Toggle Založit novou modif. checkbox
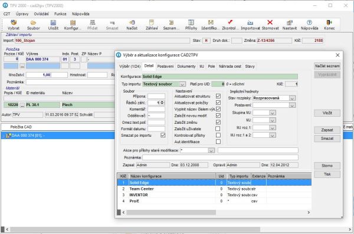Image resolution: width=354 pixels, height=234 pixels. click(x=218, y=116)
